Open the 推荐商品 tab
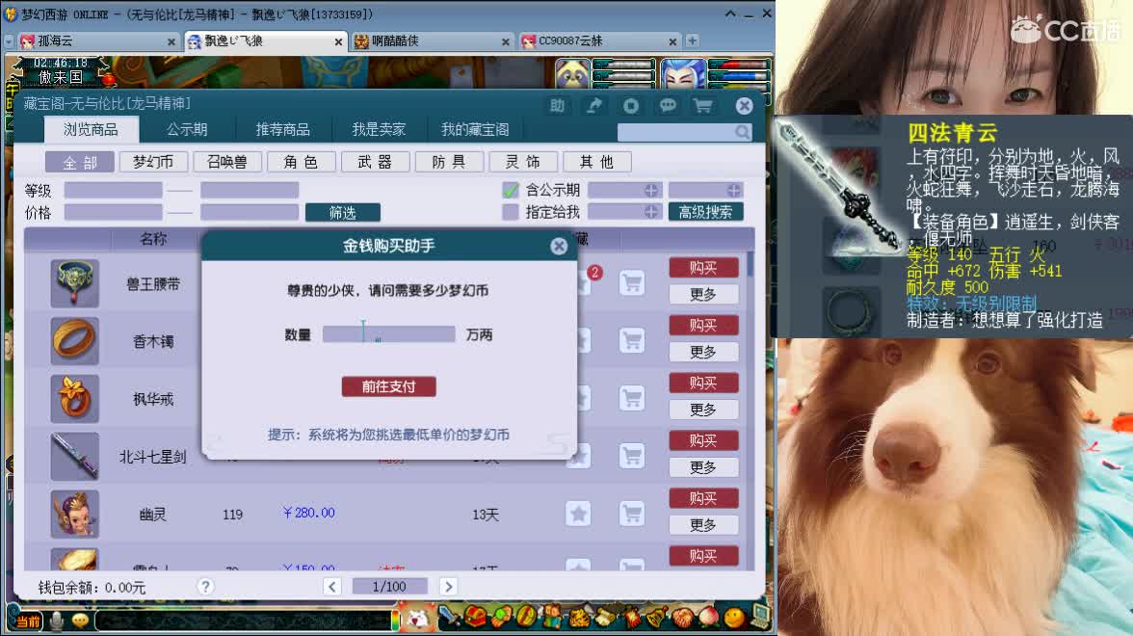The height and width of the screenshot is (636, 1133). coord(282,129)
